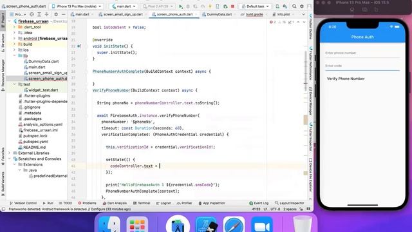This screenshot has width=412, height=232.
Task: Open Version Control tool window
Action: pyautogui.click(x=23, y=203)
